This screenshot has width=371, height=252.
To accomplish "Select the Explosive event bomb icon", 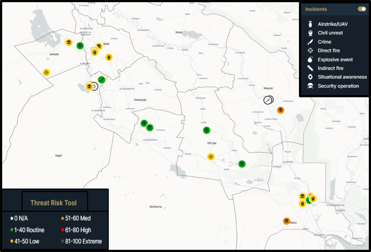I will click(310, 59).
